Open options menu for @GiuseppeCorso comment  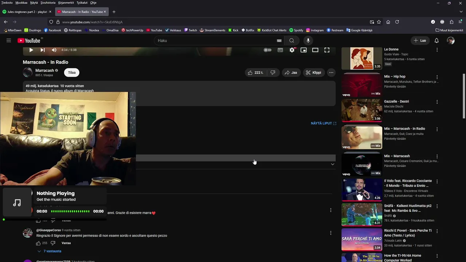(331, 233)
